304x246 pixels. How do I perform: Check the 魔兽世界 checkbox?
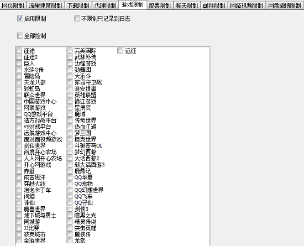click(x=19, y=209)
